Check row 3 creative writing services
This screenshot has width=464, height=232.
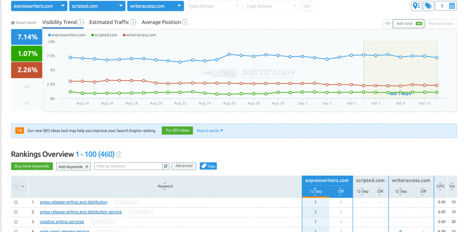click(x=16, y=222)
